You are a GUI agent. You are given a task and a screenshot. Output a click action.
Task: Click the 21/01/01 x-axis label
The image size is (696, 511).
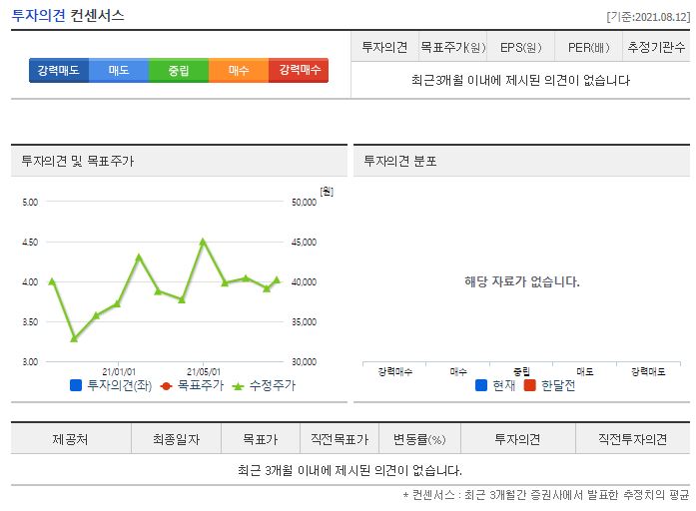pyautogui.click(x=119, y=371)
